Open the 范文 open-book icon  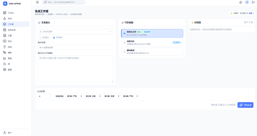(4, 41)
